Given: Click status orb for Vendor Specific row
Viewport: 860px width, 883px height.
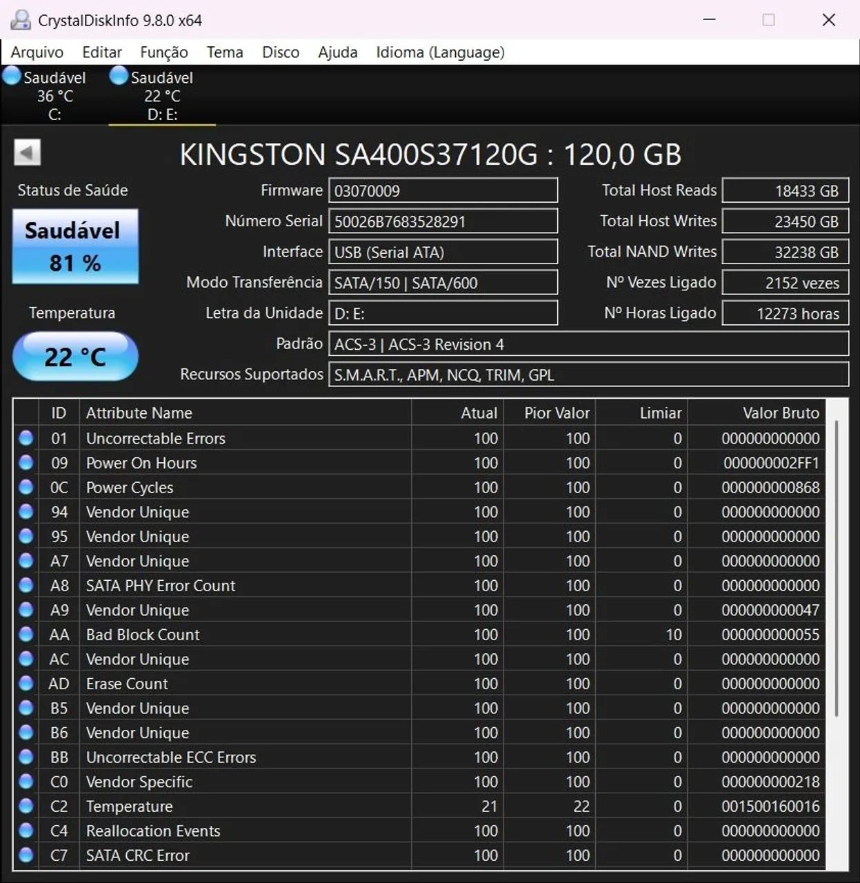Looking at the screenshot, I should [26, 782].
